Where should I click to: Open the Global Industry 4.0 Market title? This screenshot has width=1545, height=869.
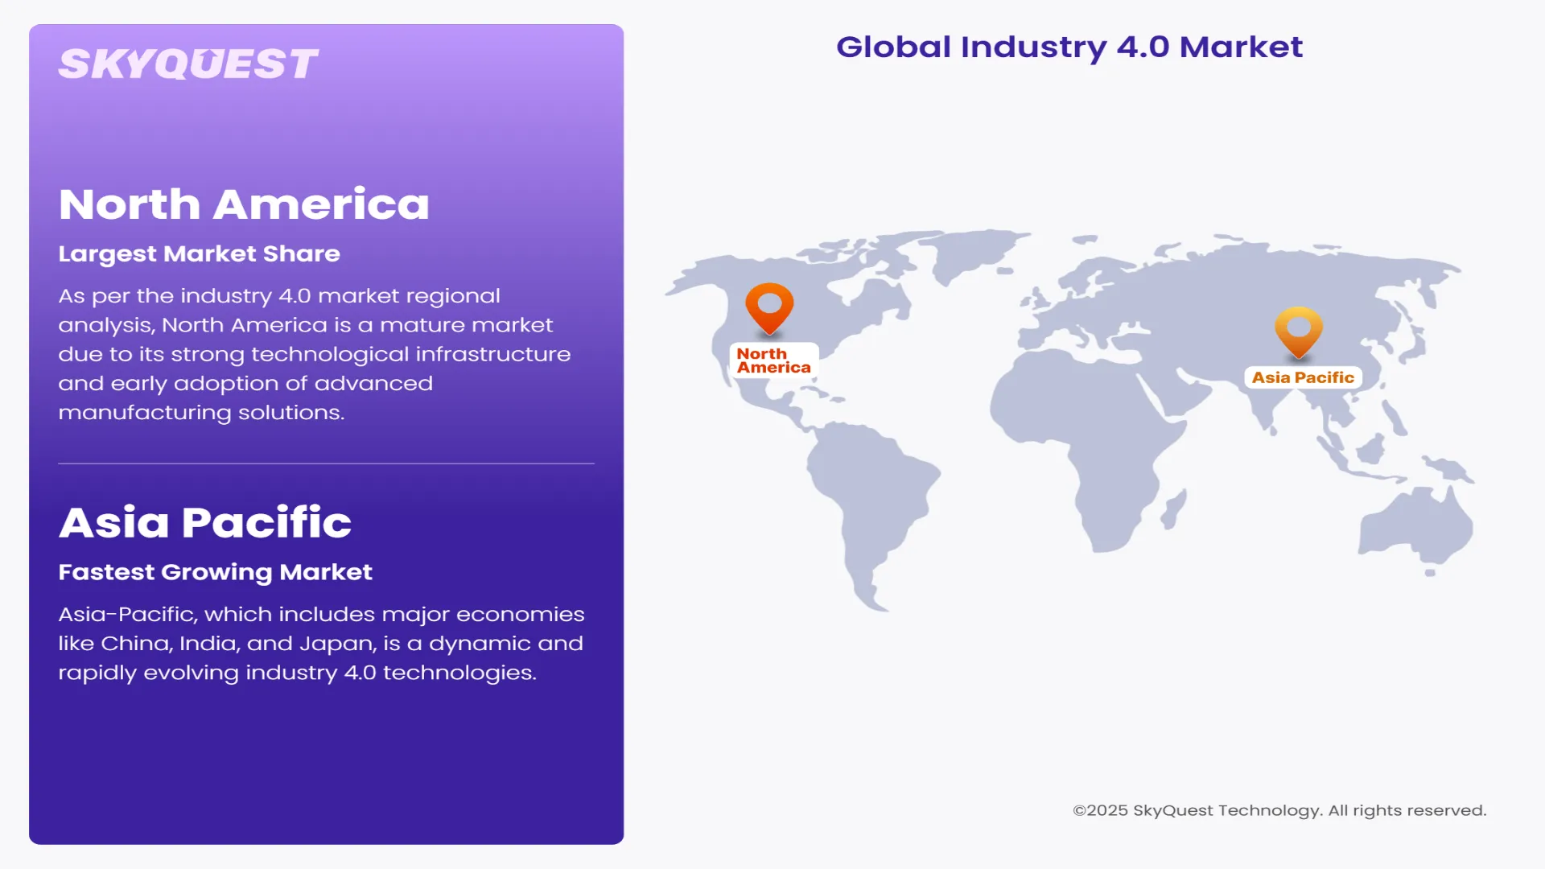click(1070, 47)
